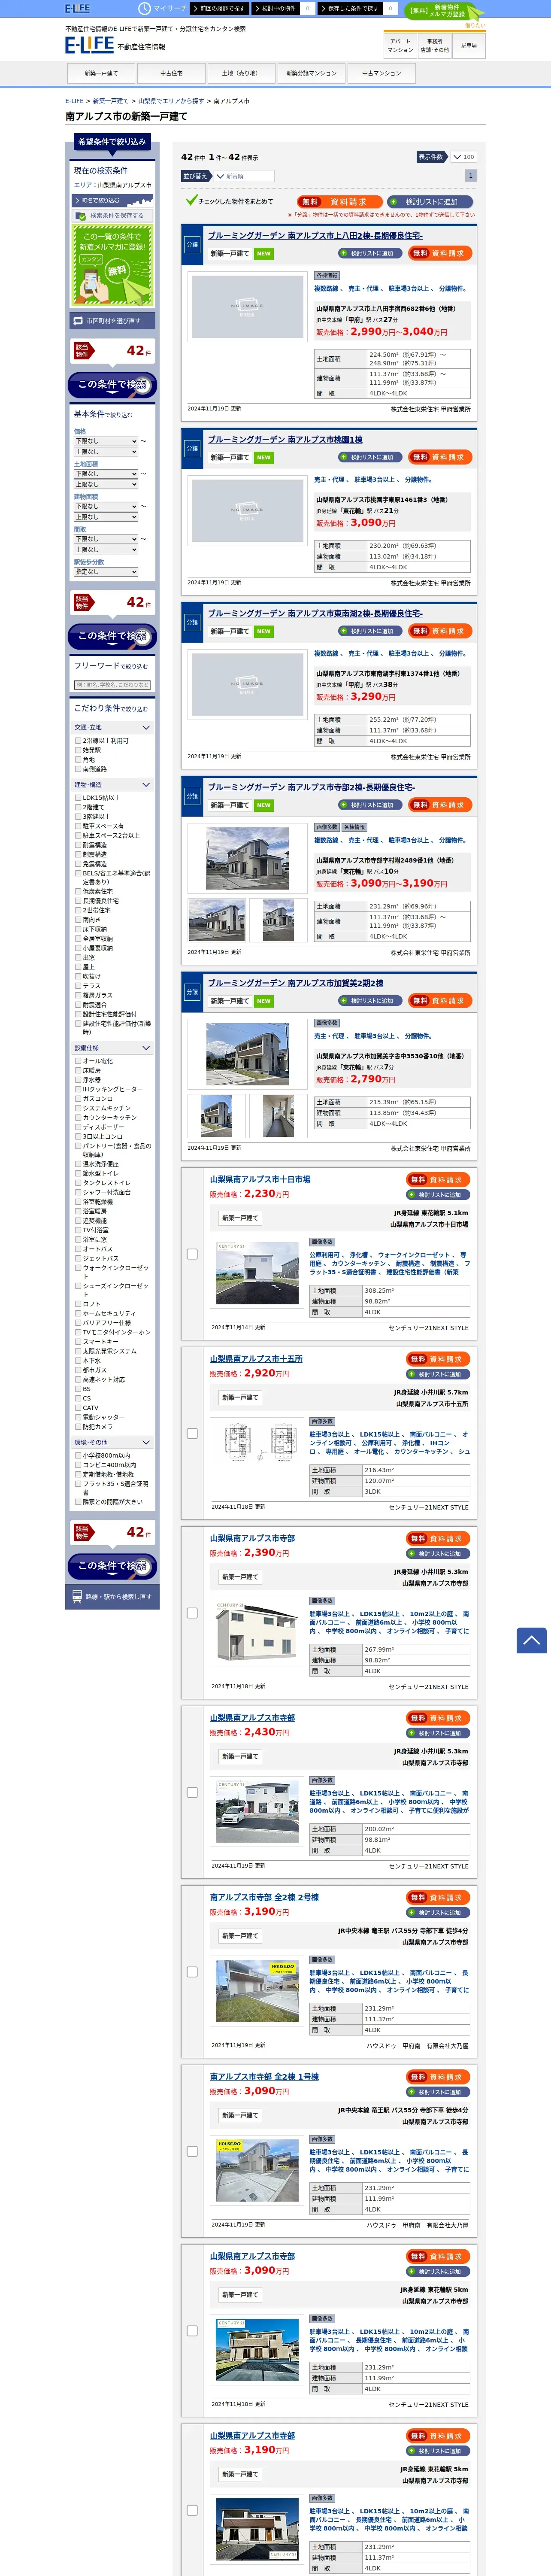Click the 町名で絞り込む arrow button

tap(111, 201)
